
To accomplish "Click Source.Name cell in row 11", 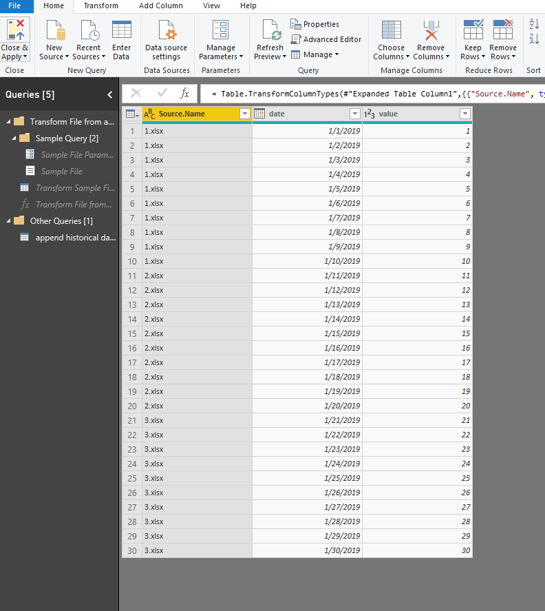I will tap(197, 276).
